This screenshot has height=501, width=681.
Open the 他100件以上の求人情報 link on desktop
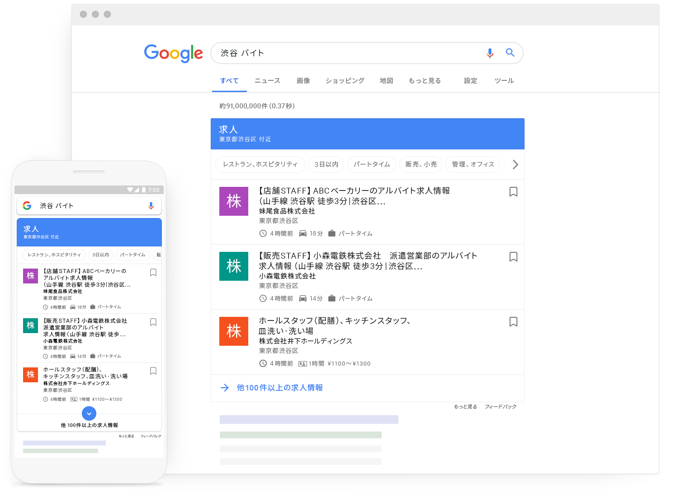tap(280, 388)
